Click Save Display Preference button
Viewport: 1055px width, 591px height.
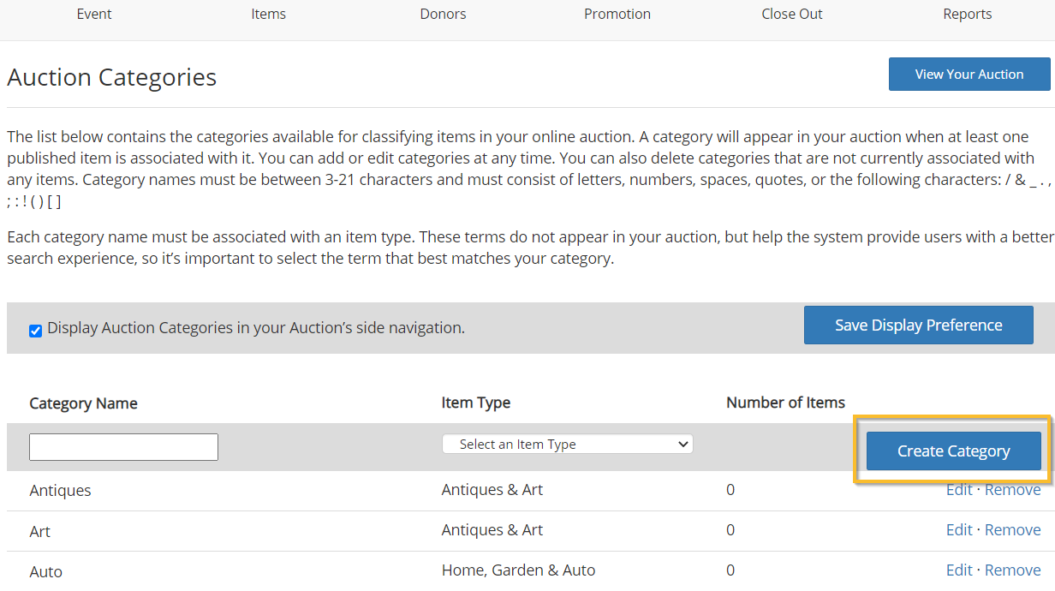[919, 325]
